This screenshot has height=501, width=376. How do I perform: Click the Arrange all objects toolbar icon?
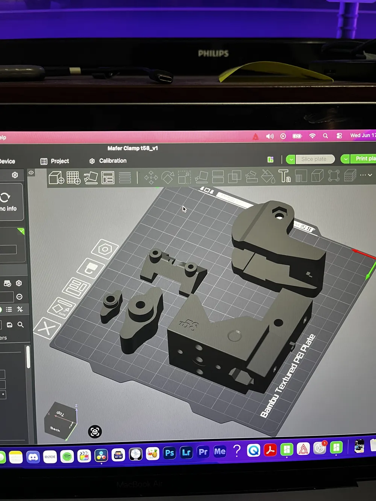coord(108,177)
